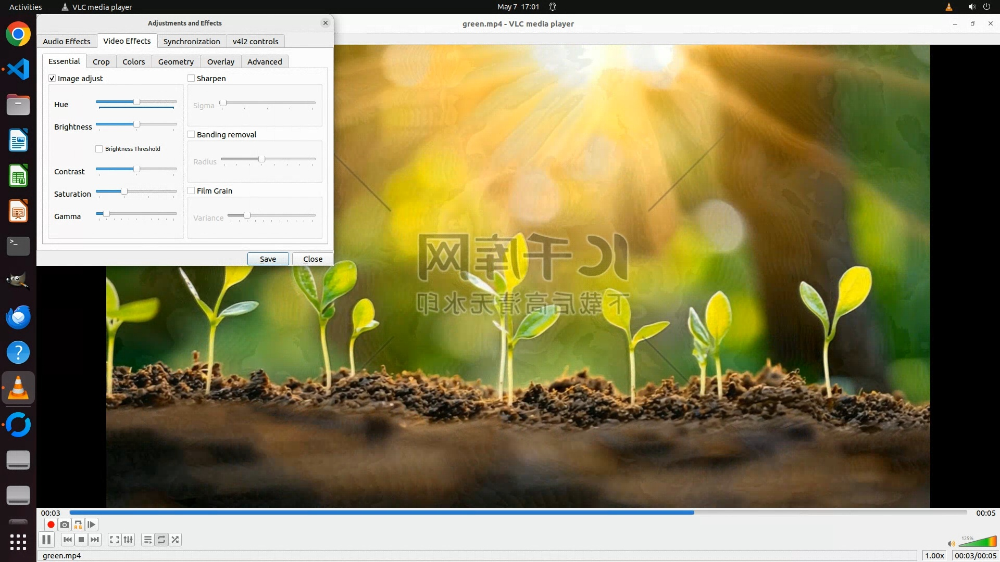The image size is (1000, 562).
Task: Switch to the Audio Effects tab
Action: 67,42
